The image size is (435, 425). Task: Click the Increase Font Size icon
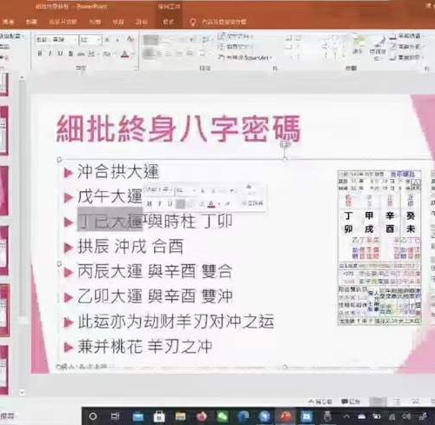107,39
